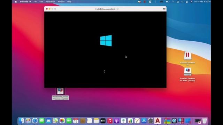Open the minimized window thumbnail in dock
Viewport: 223px width, 125px height.
click(198, 121)
